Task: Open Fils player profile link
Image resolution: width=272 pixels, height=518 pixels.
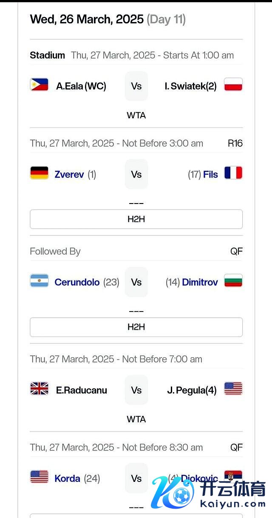Action: pos(210,174)
